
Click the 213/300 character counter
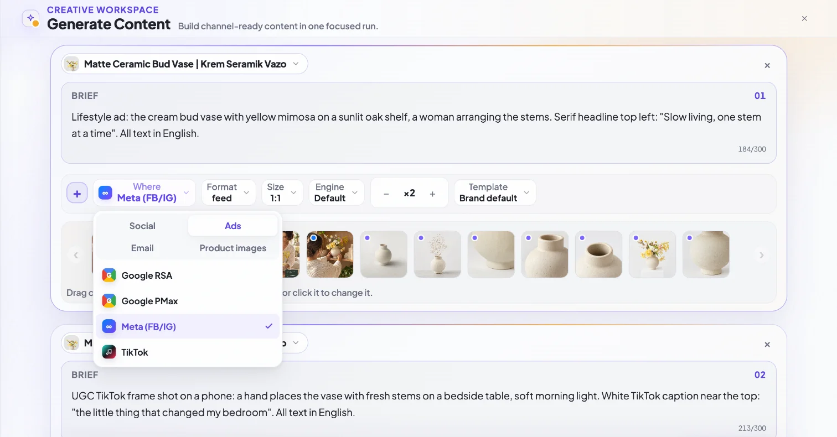752,428
